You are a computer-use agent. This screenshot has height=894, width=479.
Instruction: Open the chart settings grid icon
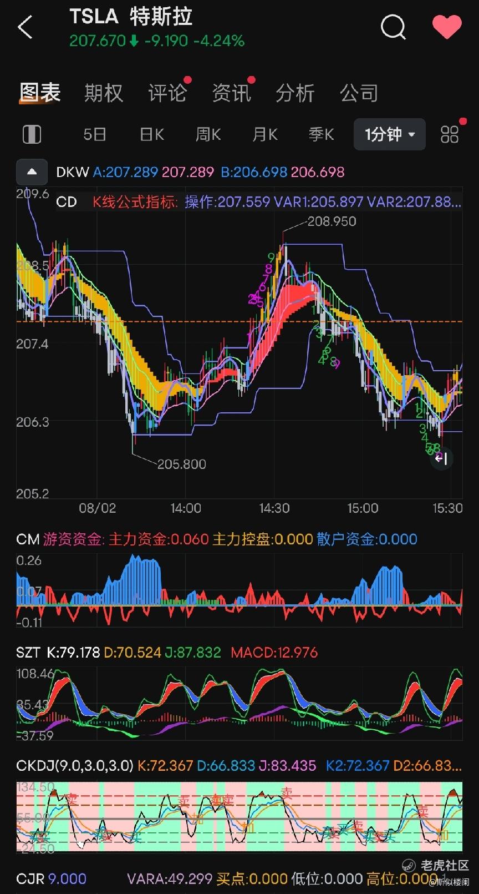pos(450,134)
